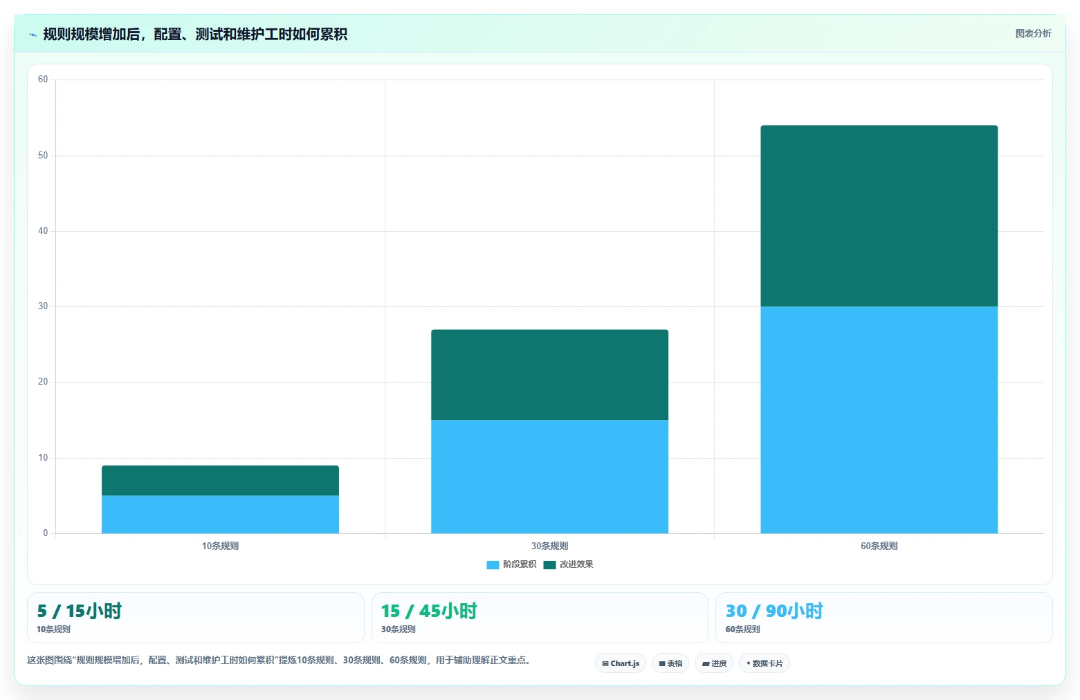Viewport: 1080px width, 700px height.
Task: Click the blue segment of 60条规则 bar
Action: pos(879,420)
